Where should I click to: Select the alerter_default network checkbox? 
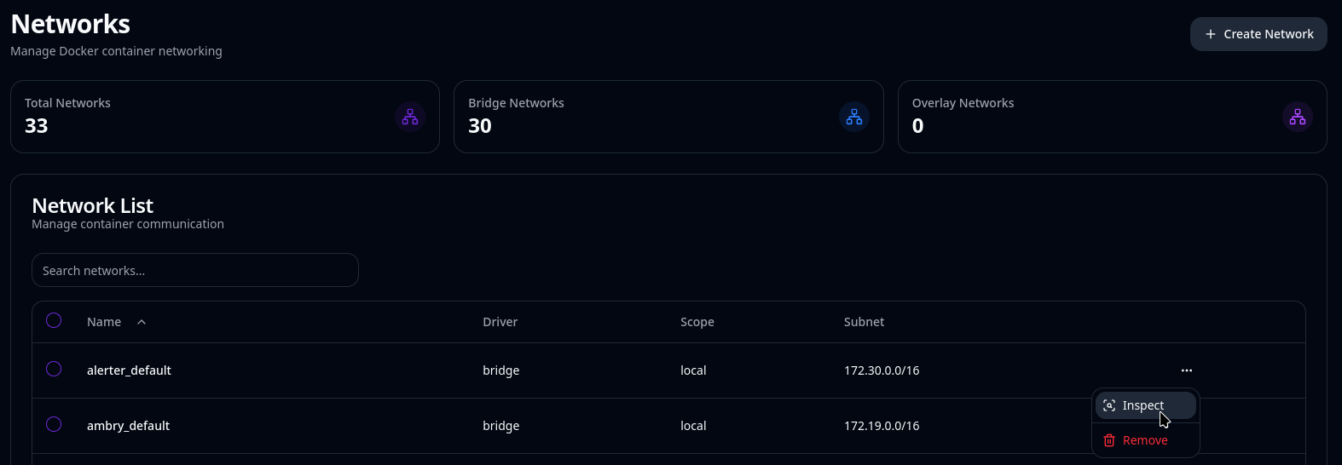pyautogui.click(x=54, y=369)
